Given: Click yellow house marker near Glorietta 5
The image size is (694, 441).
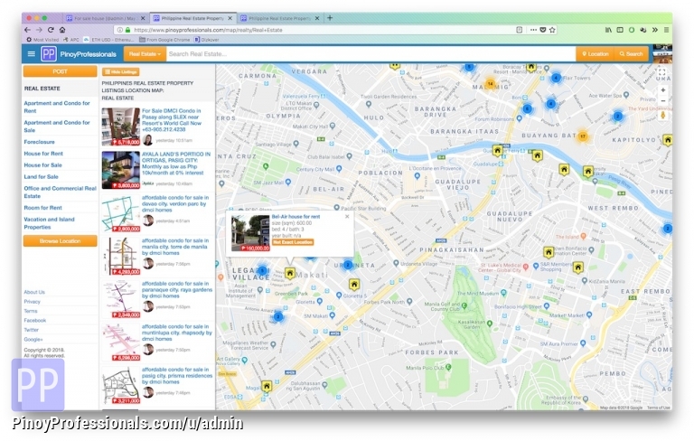Looking at the screenshot, I should 353,284.
